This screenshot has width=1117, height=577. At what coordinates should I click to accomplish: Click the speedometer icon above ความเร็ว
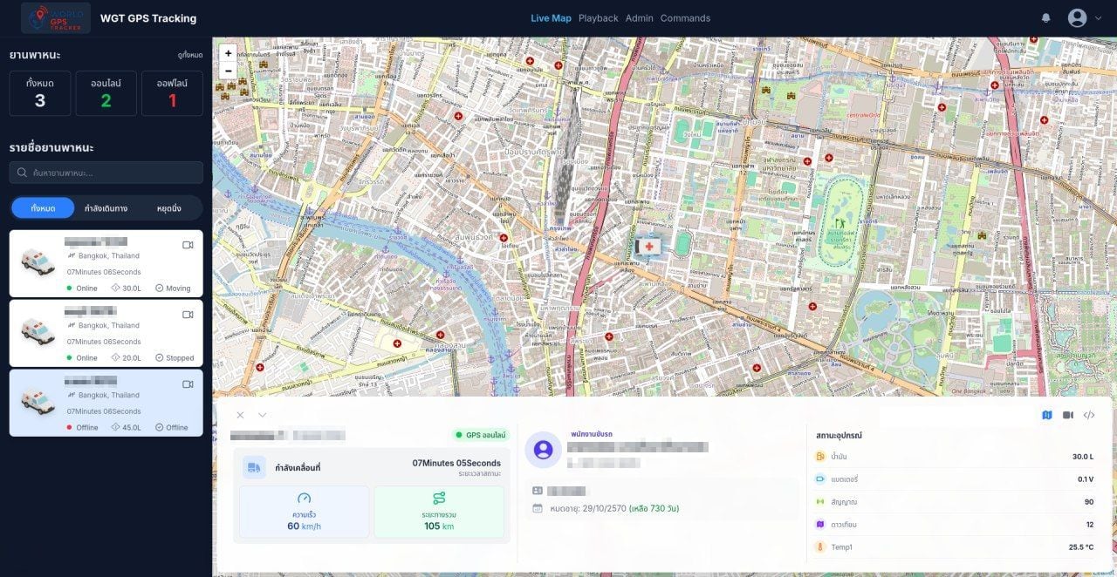point(304,498)
